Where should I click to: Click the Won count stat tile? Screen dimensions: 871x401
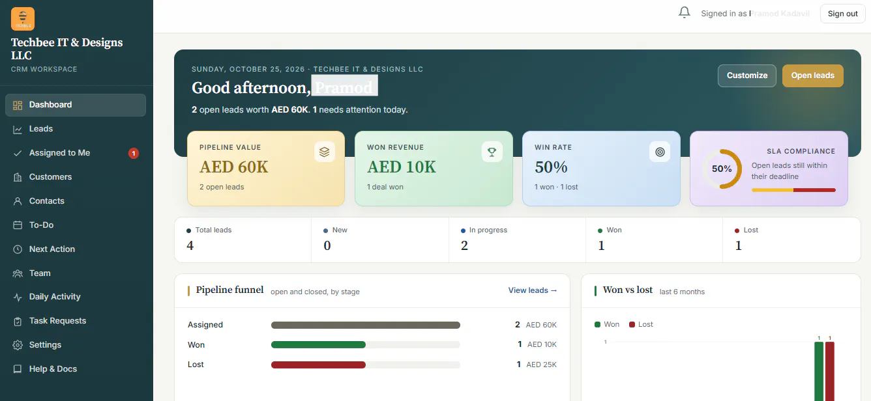[x=655, y=240]
